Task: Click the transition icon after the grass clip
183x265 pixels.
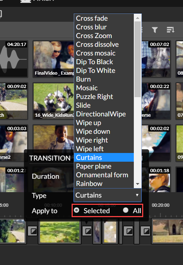Action: tap(87, 231)
